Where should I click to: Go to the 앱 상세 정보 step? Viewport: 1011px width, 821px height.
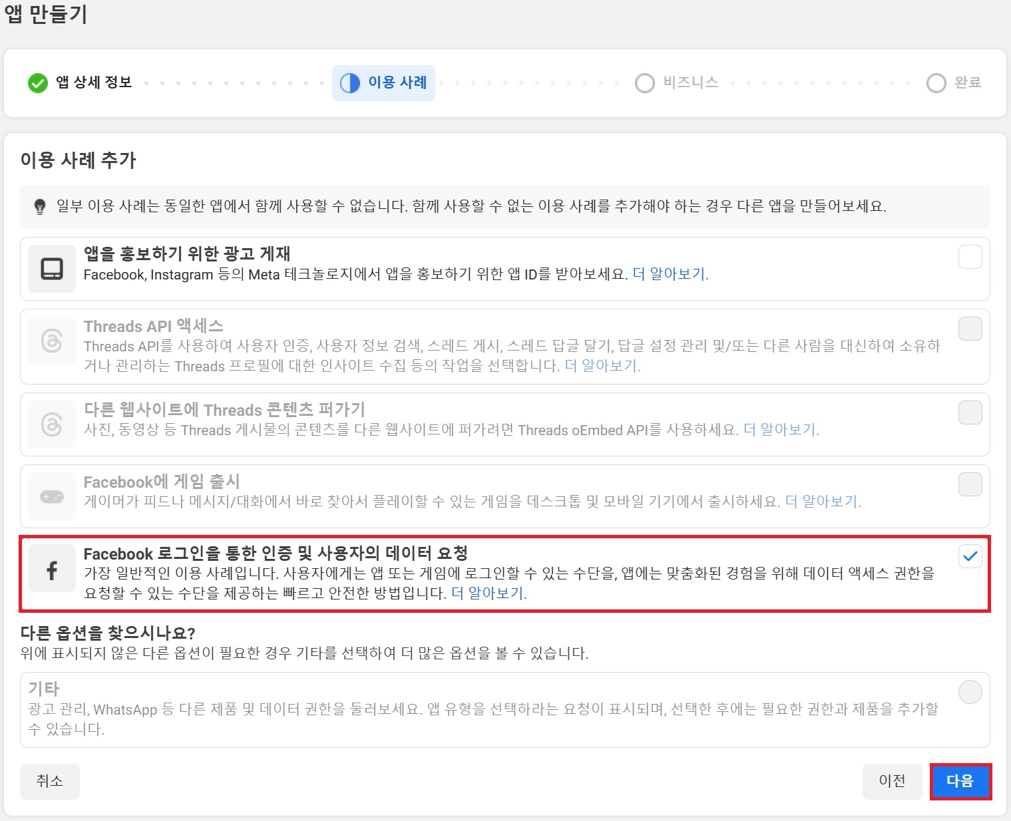(x=80, y=83)
